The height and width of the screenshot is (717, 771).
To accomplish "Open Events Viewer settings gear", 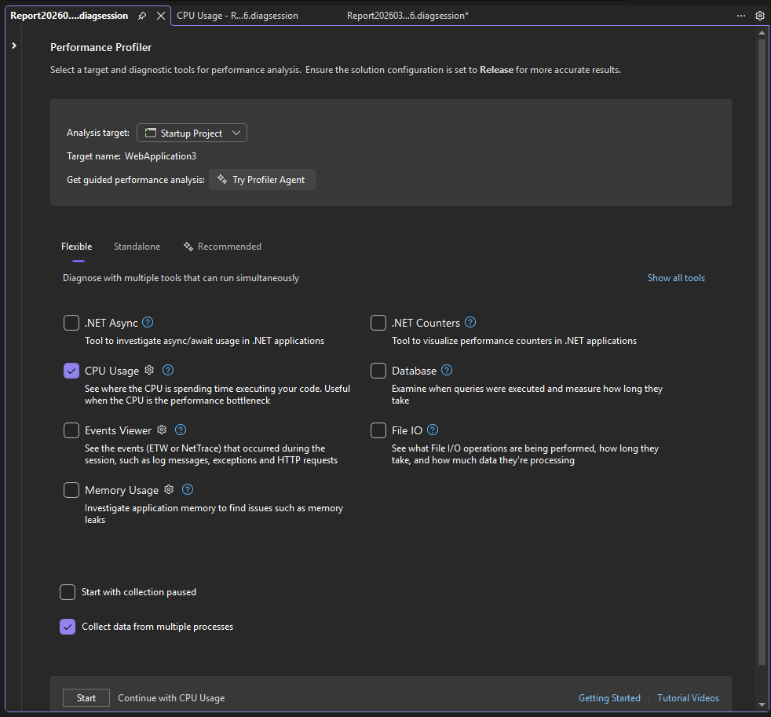I will click(x=162, y=430).
